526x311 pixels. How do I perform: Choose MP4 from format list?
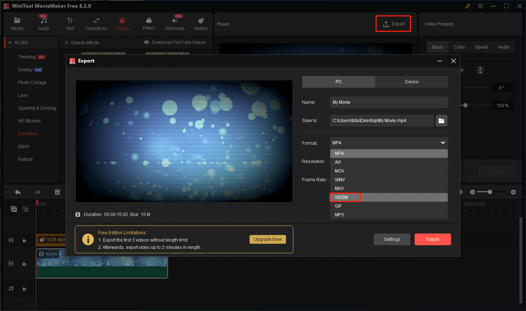tap(389, 153)
